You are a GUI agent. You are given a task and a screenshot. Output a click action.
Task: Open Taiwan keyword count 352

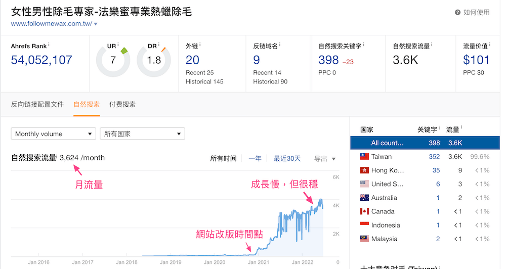[434, 157]
